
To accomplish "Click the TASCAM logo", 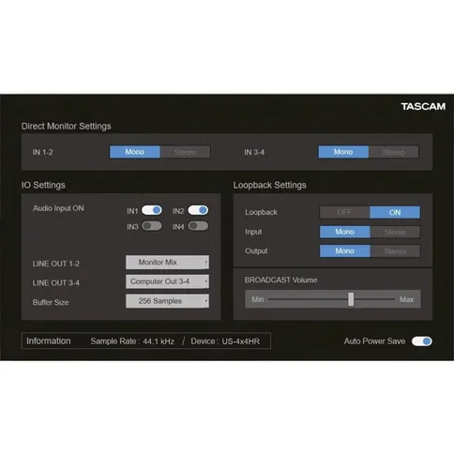I will coord(423,107).
